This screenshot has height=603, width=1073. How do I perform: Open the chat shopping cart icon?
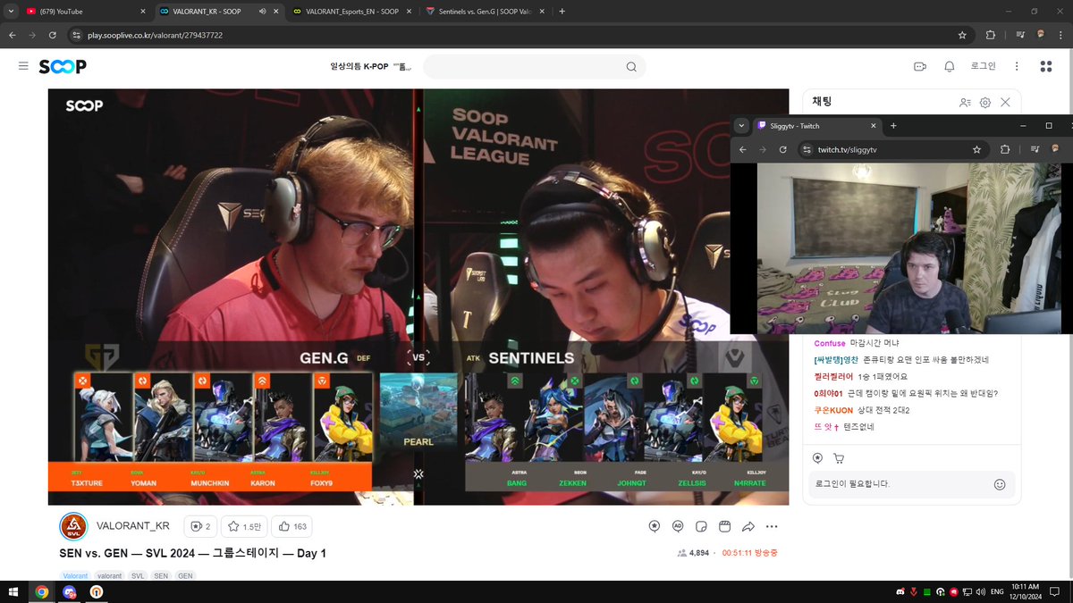(838, 458)
